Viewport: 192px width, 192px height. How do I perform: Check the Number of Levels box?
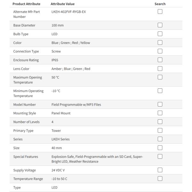coord(160,122)
